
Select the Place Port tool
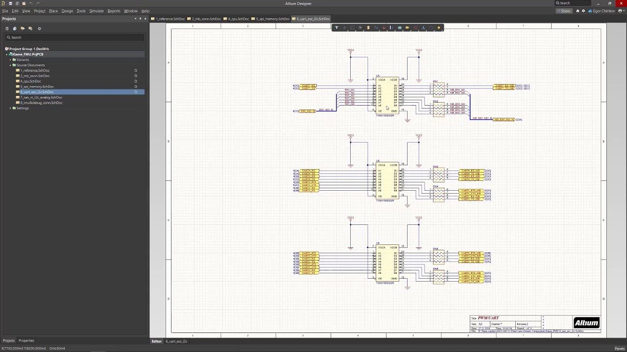point(406,27)
